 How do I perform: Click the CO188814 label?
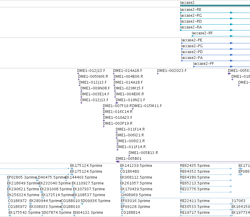pyautogui.click(x=130, y=213)
